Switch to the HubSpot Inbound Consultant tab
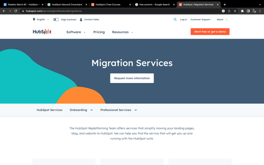Image resolution: width=264 pixels, height=165 pixels. (x=67, y=5)
